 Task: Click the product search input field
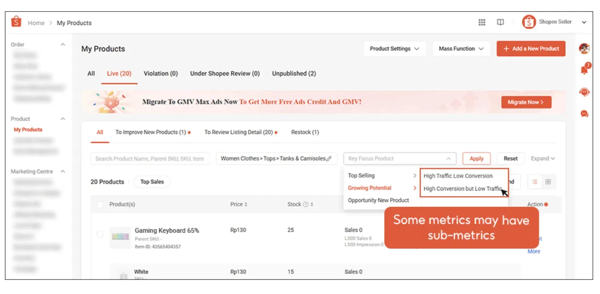pyautogui.click(x=150, y=159)
